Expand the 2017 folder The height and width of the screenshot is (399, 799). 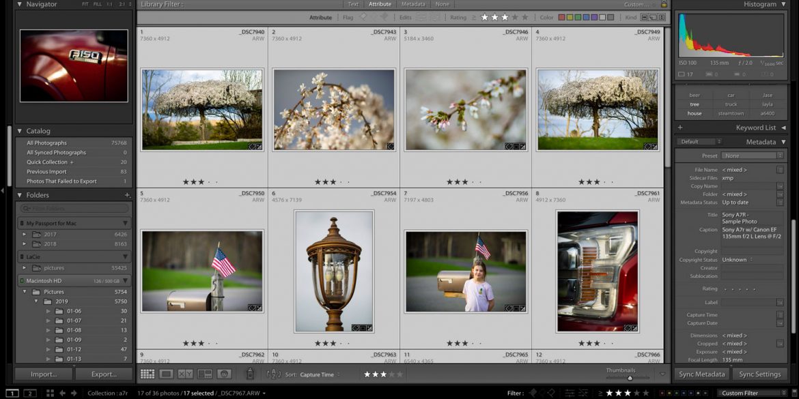tap(24, 235)
